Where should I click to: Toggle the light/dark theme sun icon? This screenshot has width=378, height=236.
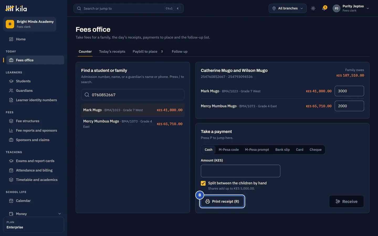pyautogui.click(x=313, y=8)
